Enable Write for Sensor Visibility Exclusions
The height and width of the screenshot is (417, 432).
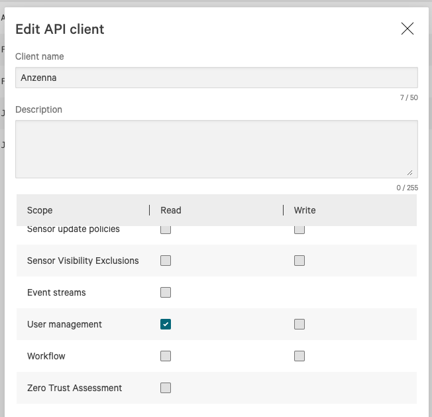point(299,261)
